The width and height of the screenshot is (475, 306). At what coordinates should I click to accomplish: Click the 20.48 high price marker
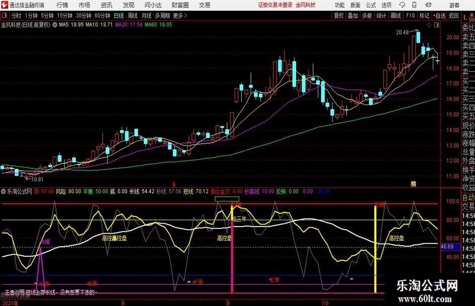[x=402, y=32]
